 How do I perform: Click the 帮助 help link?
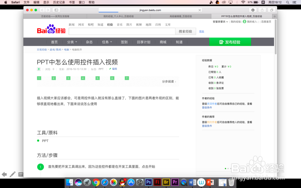pyautogui.click(x=202, y=32)
